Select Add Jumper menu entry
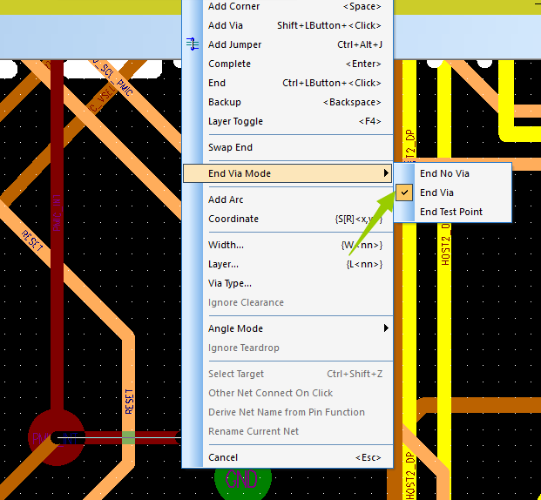 (x=287, y=44)
